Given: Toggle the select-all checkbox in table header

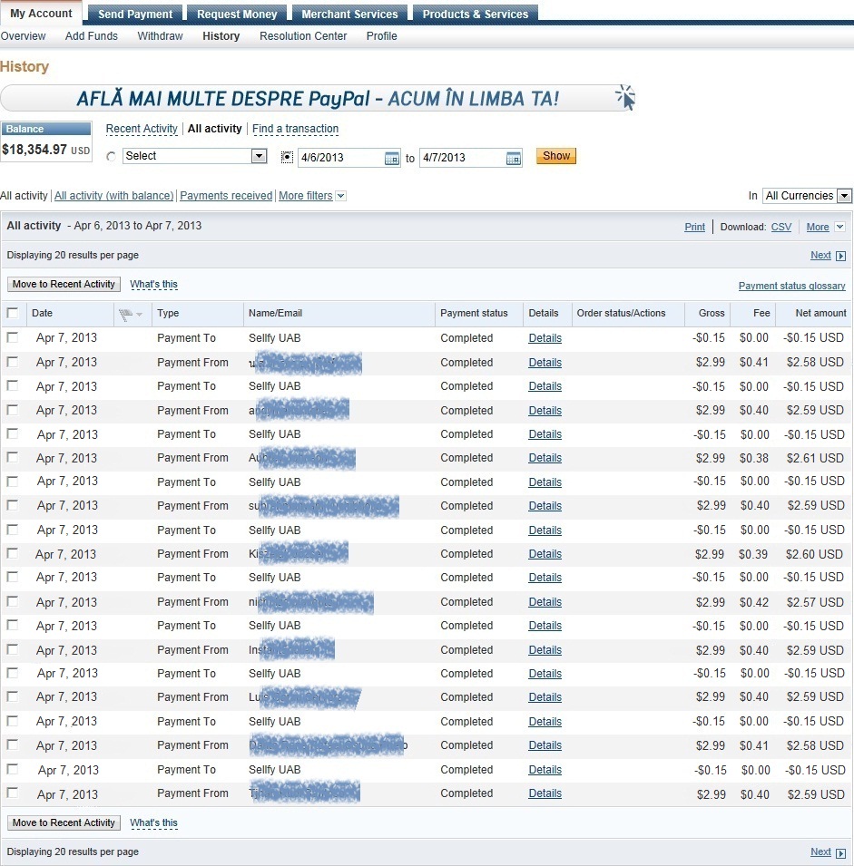Looking at the screenshot, I should pos(12,313).
